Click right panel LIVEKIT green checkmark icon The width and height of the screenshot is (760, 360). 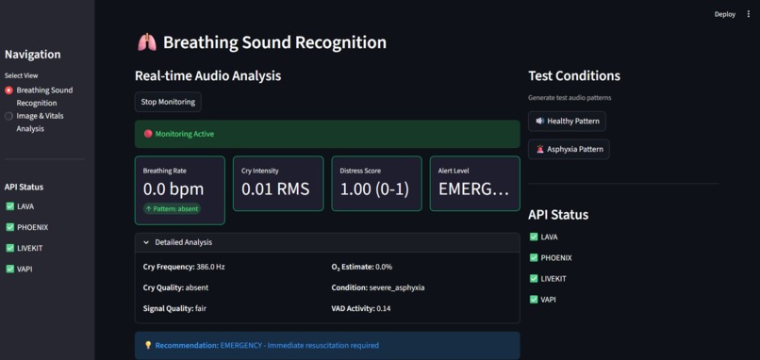click(534, 279)
